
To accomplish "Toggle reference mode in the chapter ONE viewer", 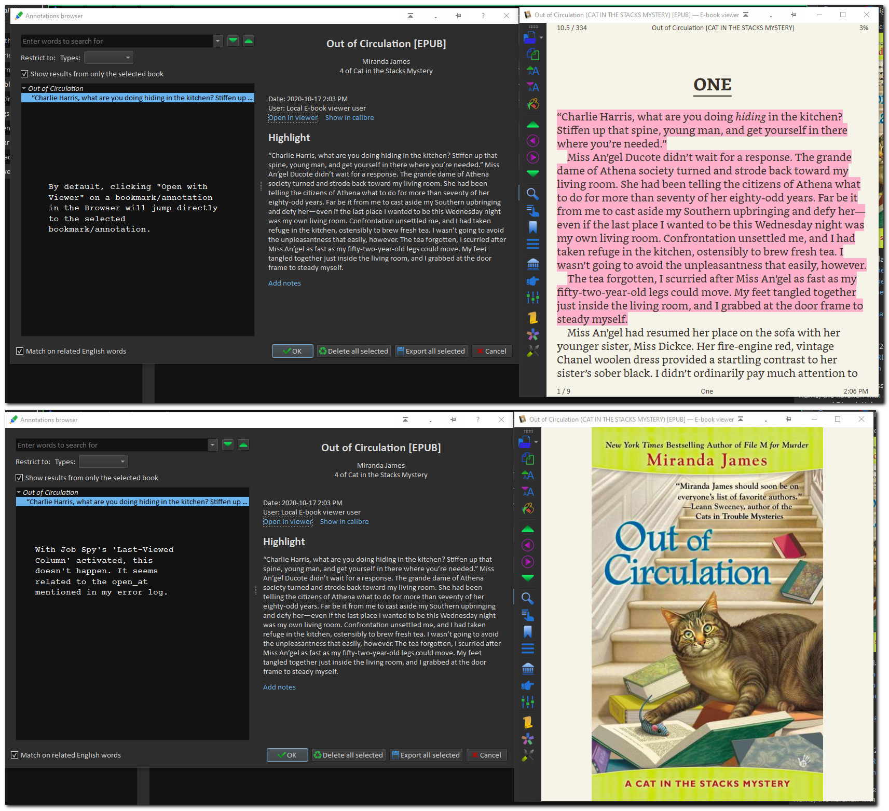I will tap(533, 281).
